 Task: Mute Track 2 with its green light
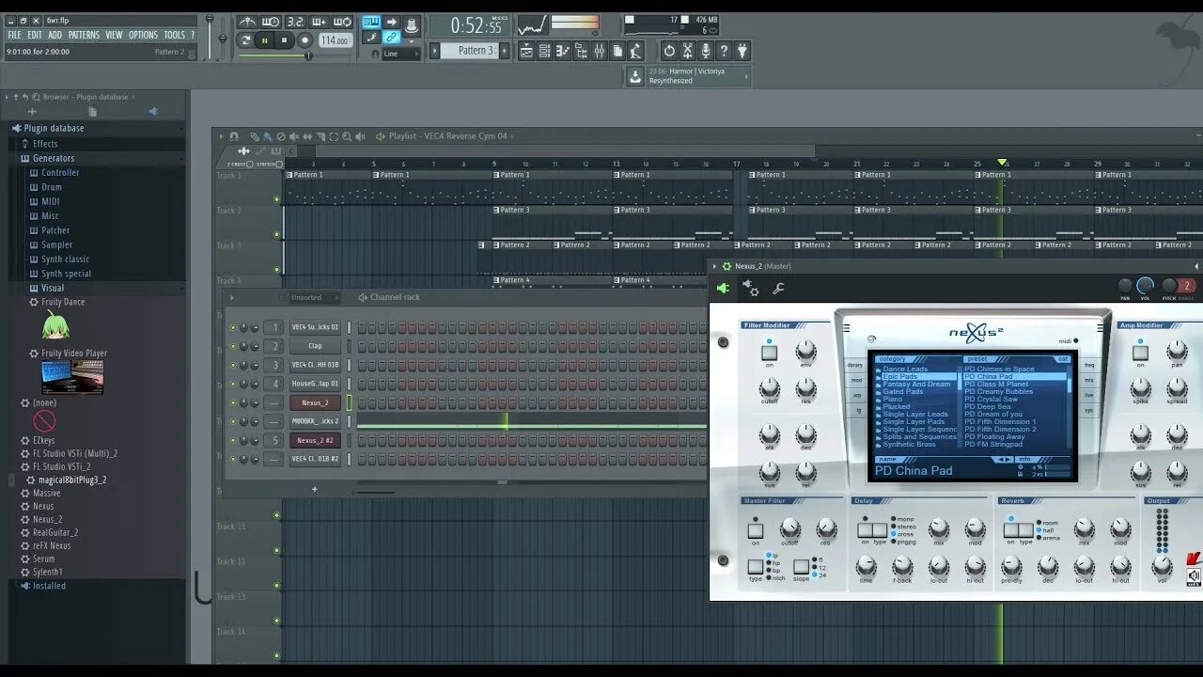point(276,234)
